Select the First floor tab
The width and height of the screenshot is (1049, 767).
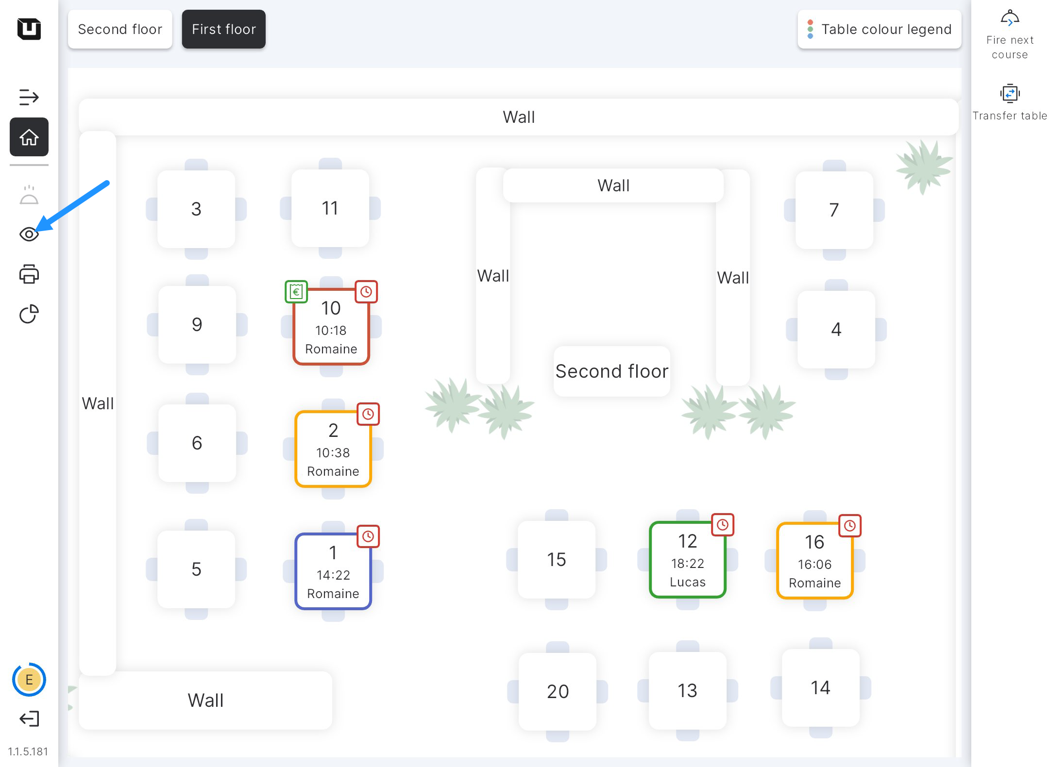pos(223,29)
